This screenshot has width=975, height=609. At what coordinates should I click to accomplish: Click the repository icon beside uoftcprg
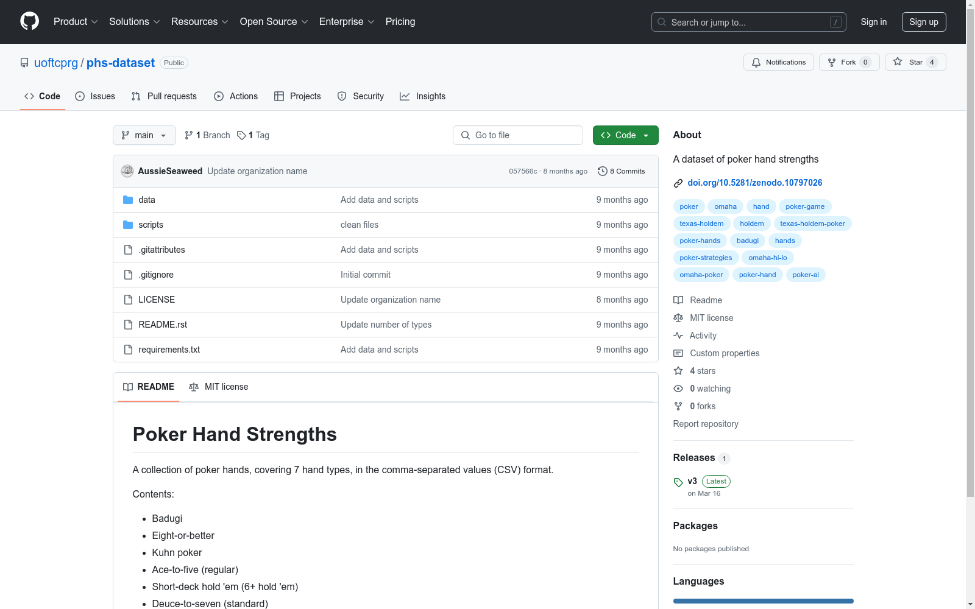coord(24,63)
